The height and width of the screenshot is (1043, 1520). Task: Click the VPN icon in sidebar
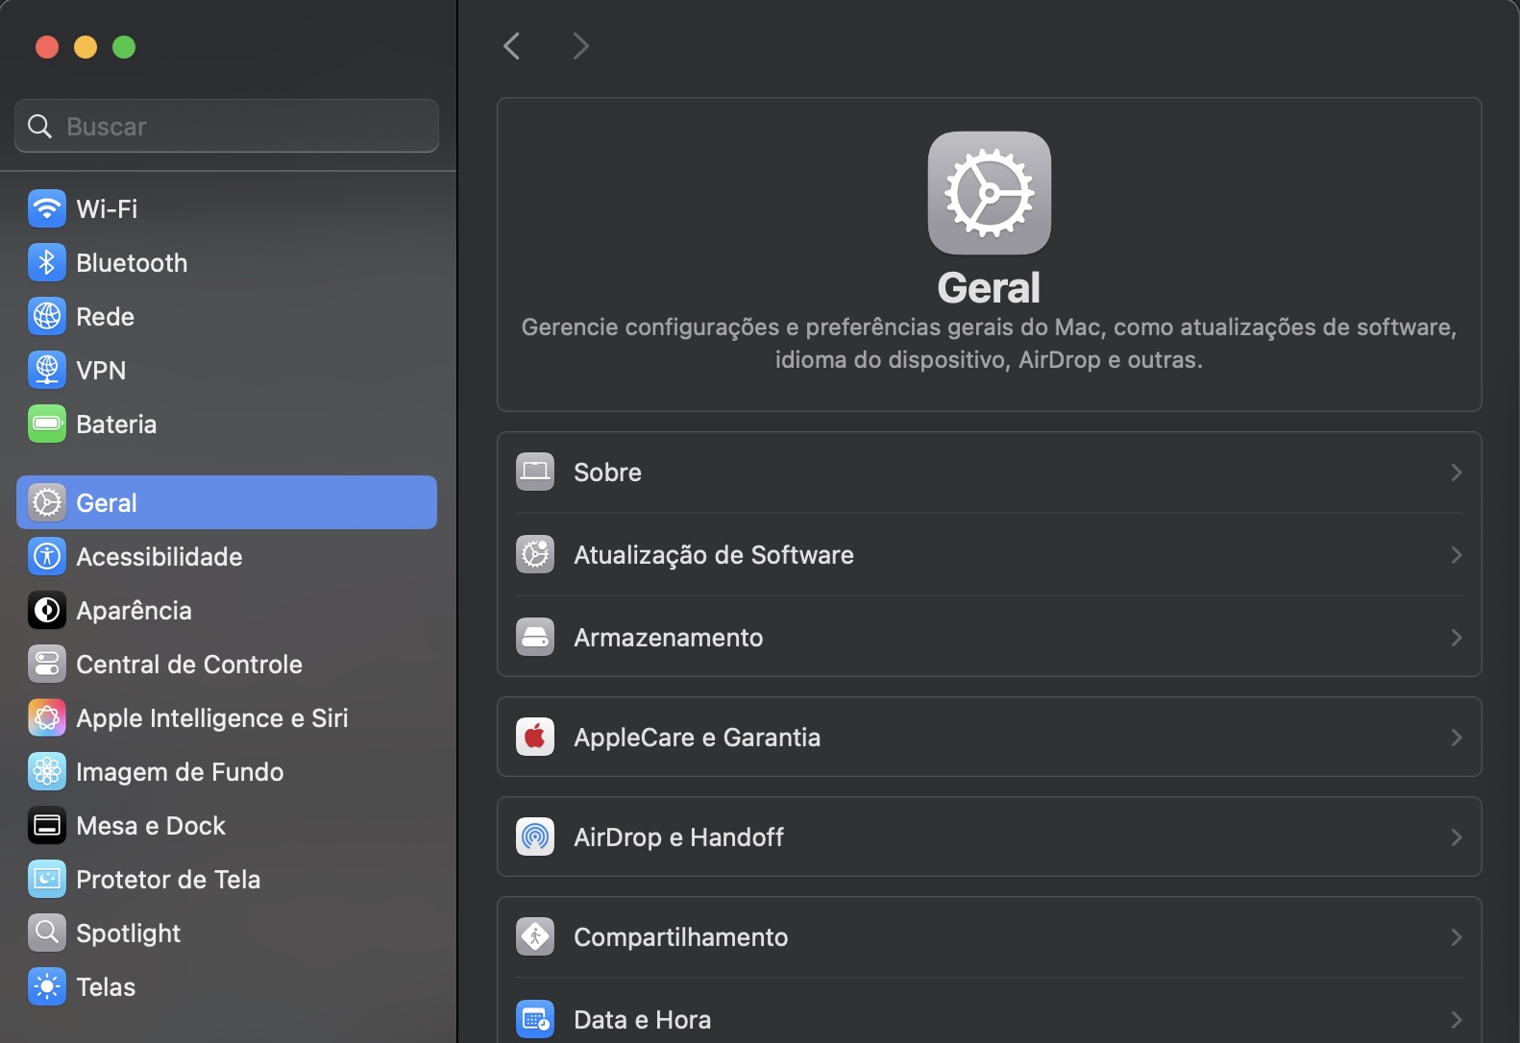(x=47, y=370)
